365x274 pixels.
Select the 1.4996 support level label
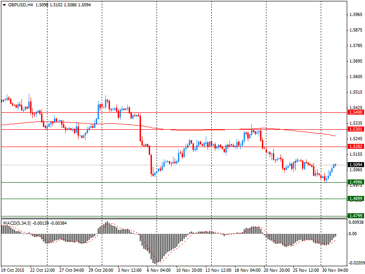(356, 182)
